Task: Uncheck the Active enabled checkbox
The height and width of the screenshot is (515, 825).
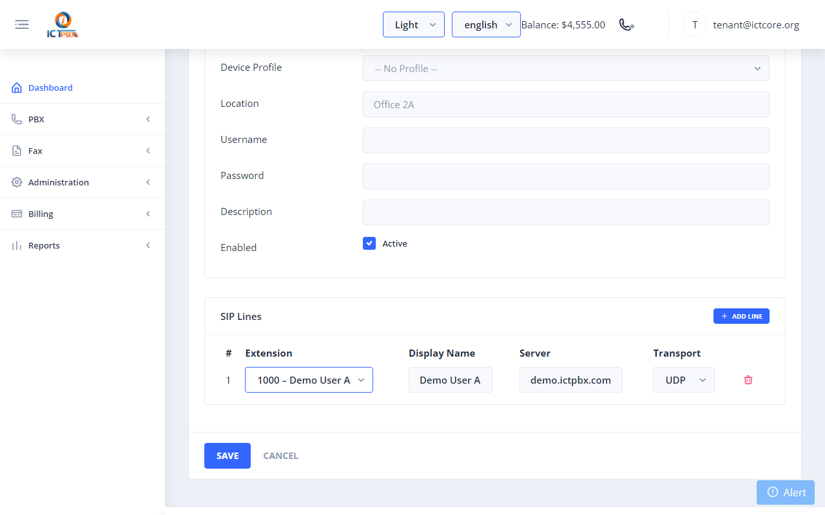Action: tap(369, 243)
